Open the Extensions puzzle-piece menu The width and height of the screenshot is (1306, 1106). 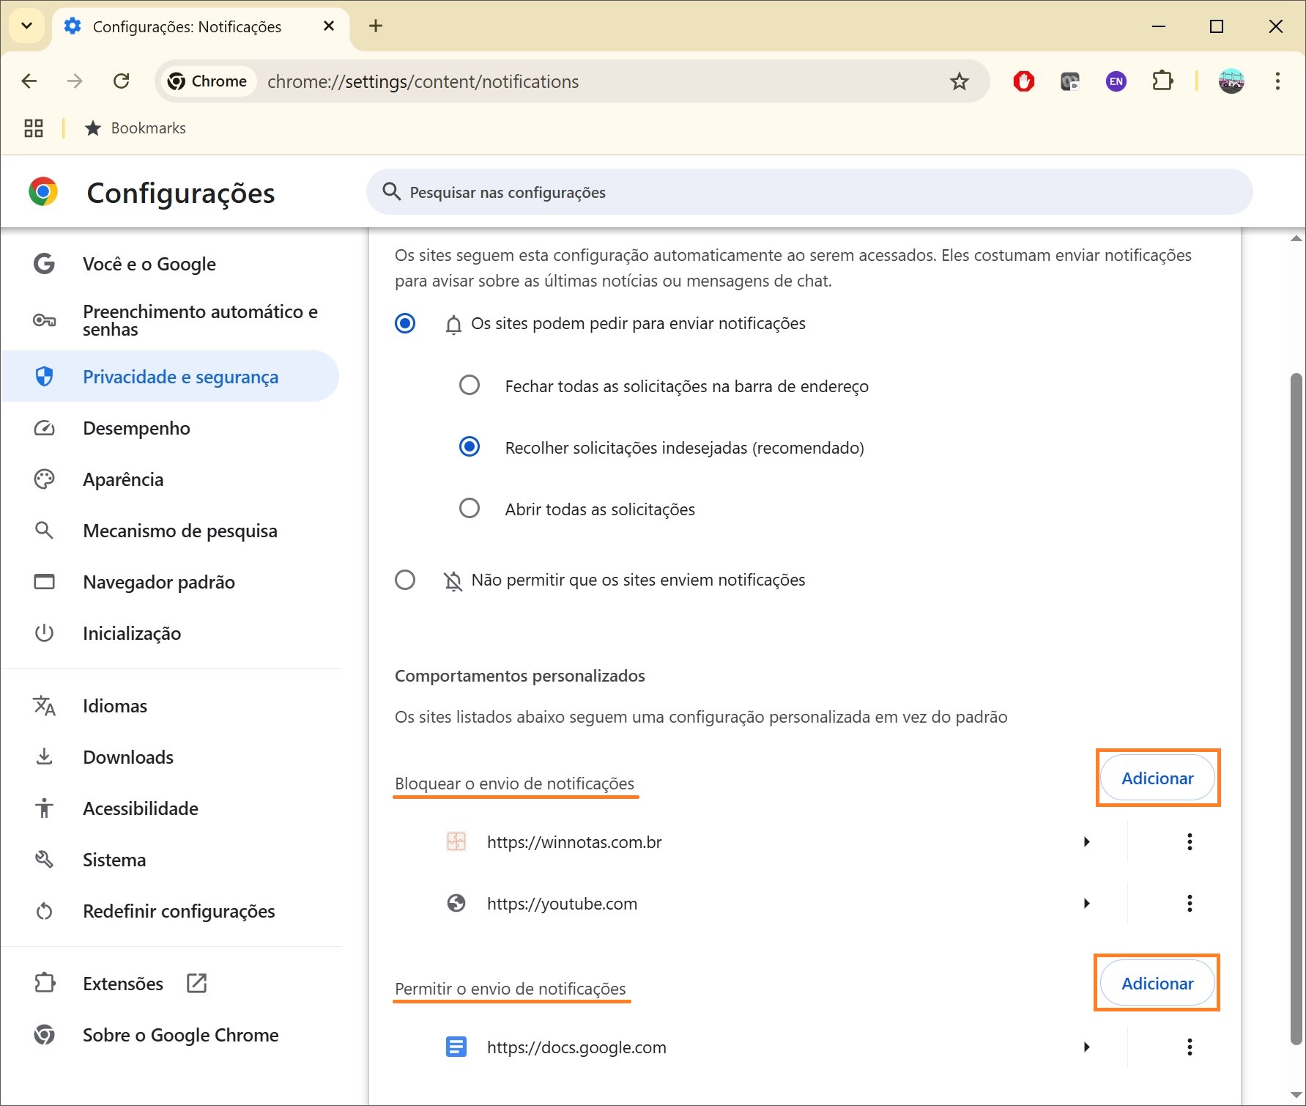pyautogui.click(x=1162, y=81)
